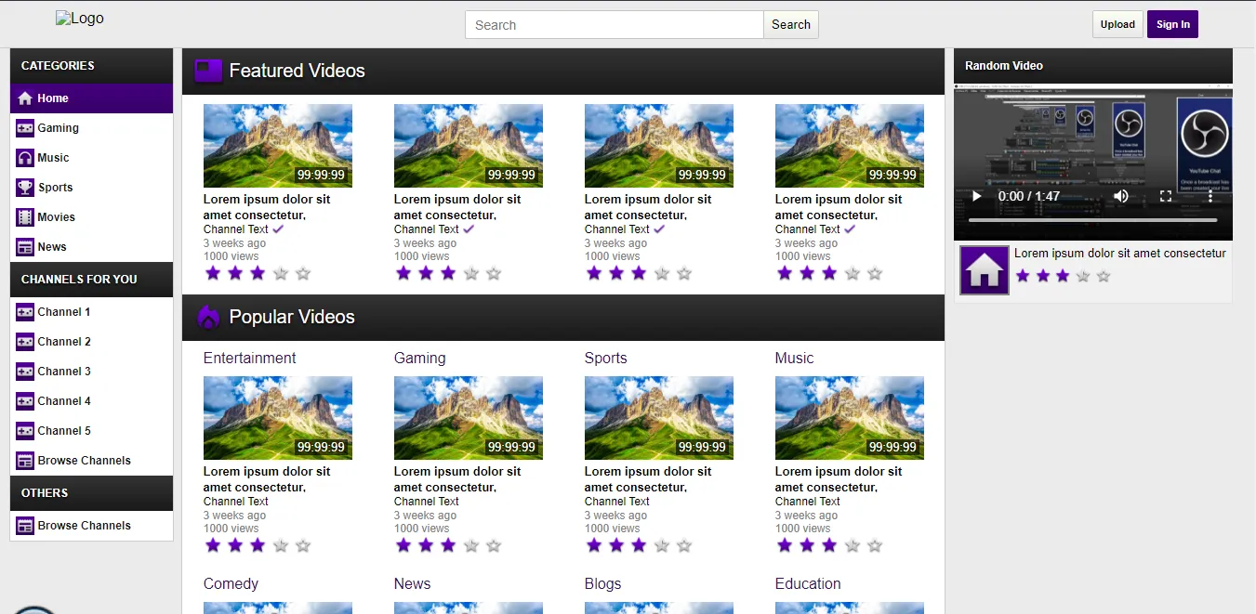The height and width of the screenshot is (614, 1256).
Task: Open the Gaming heading under Popular Videos
Action: click(x=419, y=358)
